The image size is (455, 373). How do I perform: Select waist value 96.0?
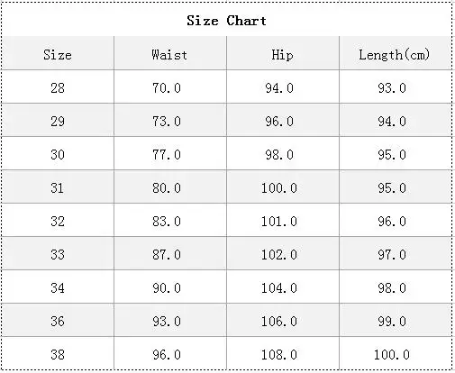167,355
